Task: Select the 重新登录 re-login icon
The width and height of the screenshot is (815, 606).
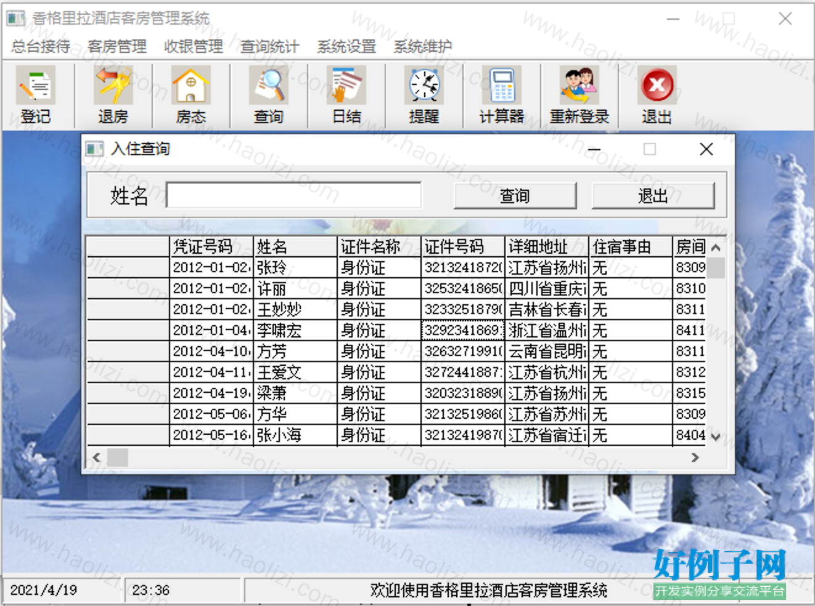Action: (x=580, y=95)
